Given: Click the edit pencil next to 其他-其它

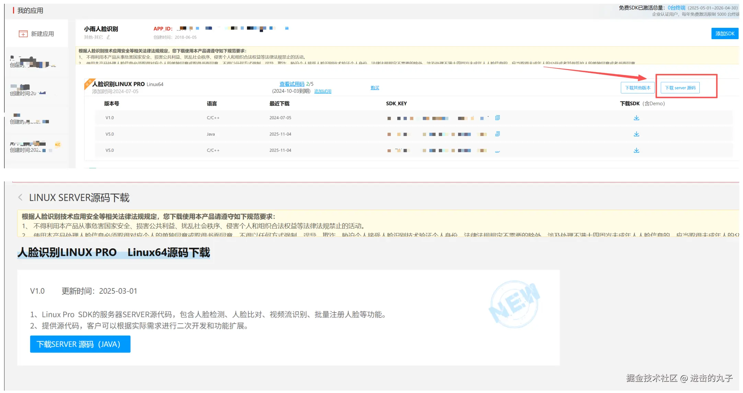Looking at the screenshot, I should point(108,37).
